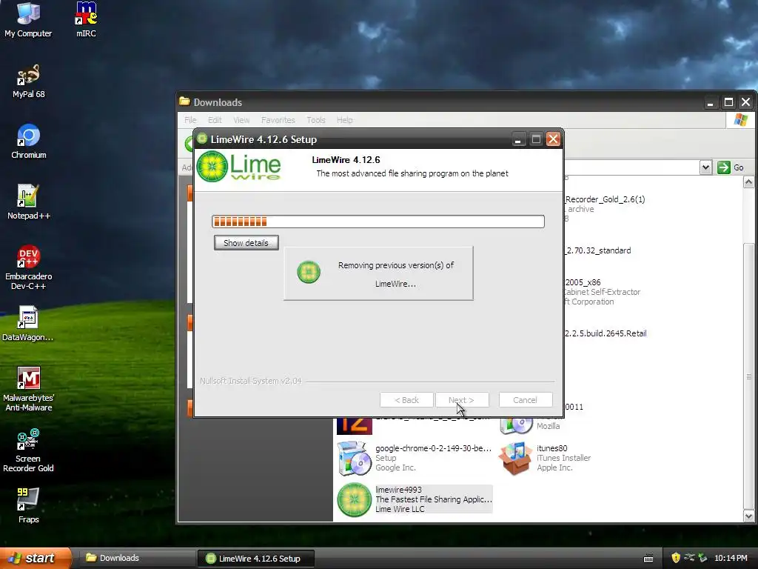758x569 pixels.
Task: Click the Show details button
Action: tap(246, 243)
